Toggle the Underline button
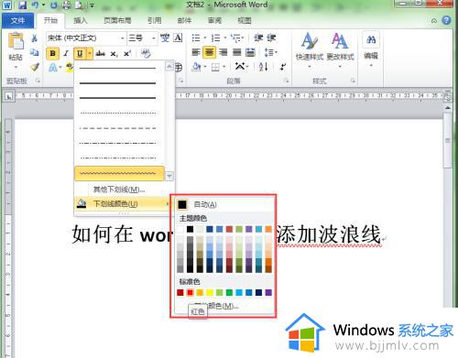 pyautogui.click(x=80, y=54)
